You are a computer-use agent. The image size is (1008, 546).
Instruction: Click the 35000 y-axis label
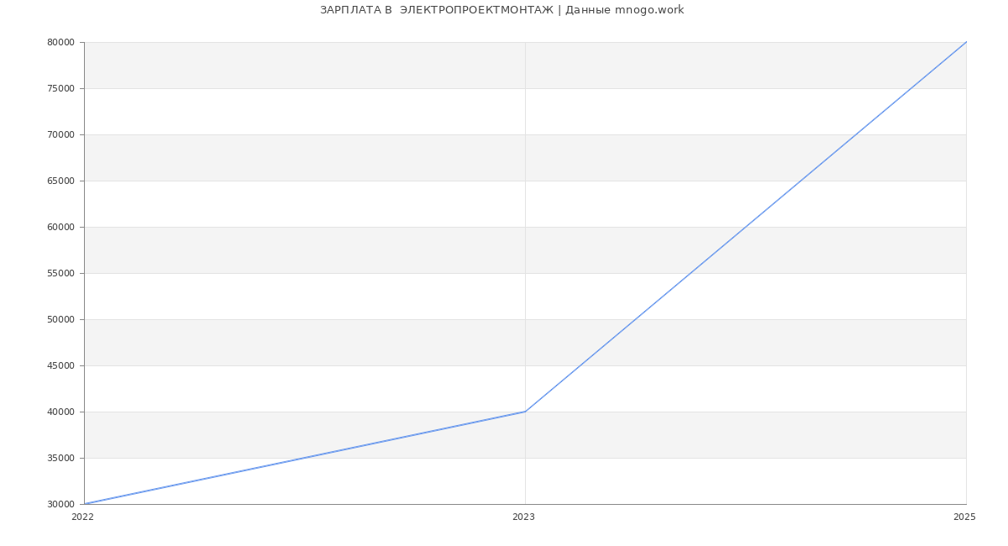(61, 458)
